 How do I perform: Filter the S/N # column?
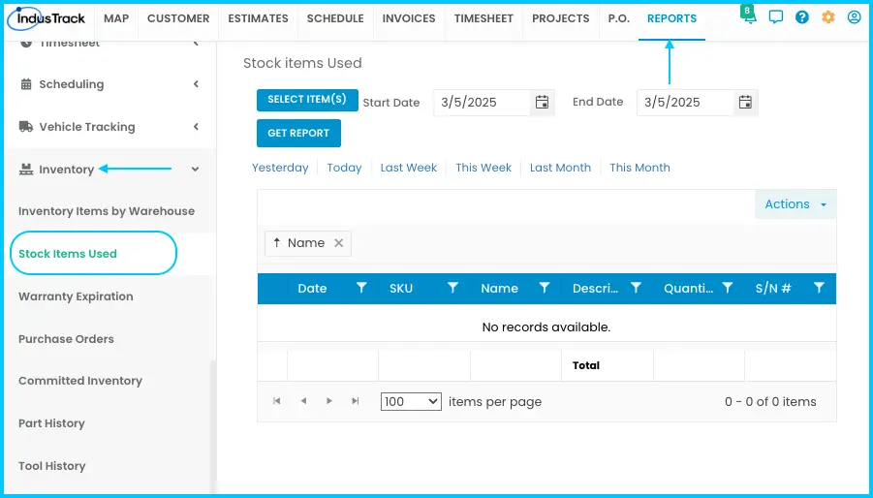click(x=819, y=288)
